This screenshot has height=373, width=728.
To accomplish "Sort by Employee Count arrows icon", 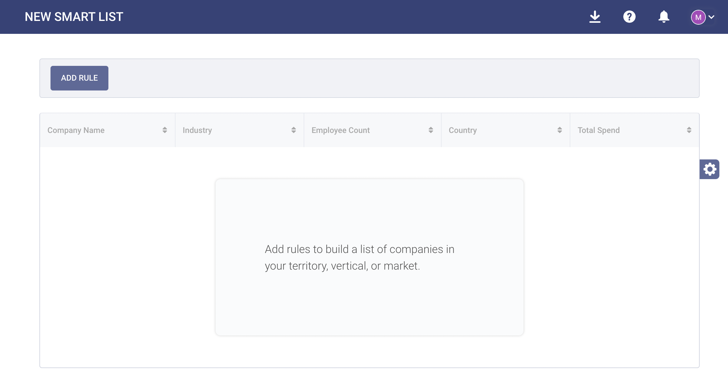I will click(x=431, y=130).
